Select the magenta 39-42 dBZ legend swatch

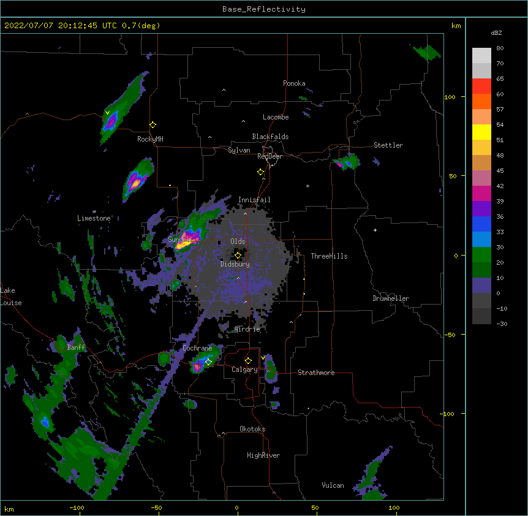click(481, 193)
